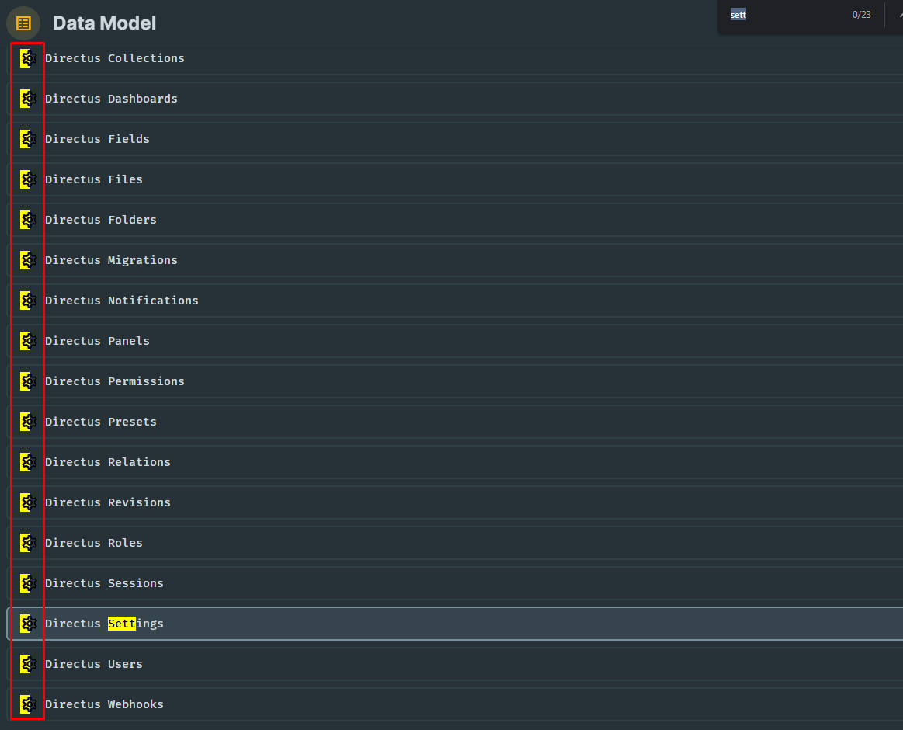
Task: Click gear icon beside Directus Roles
Action: tap(28, 542)
